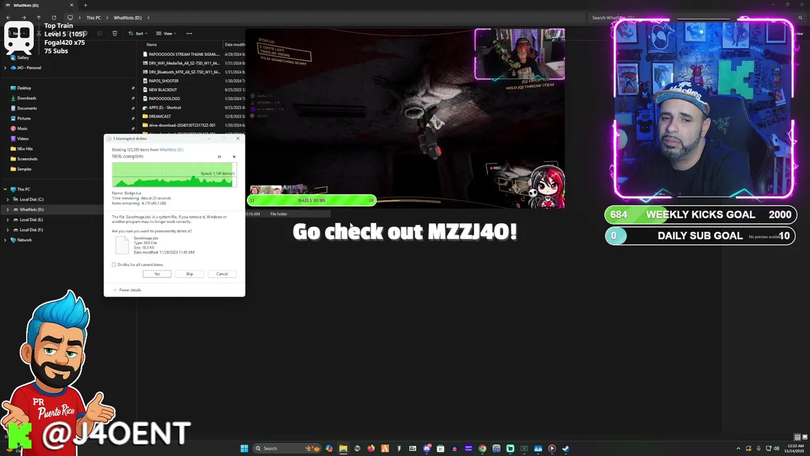Screen dimensions: 810x456
Task: Click pin icon next to Downloads
Action: [x=133, y=98]
